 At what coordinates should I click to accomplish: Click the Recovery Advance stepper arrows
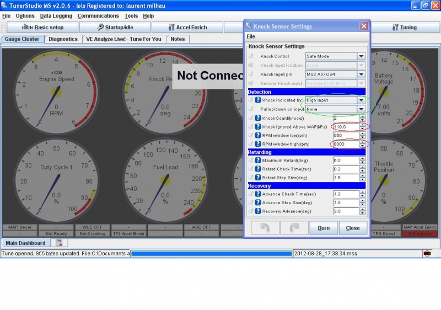pyautogui.click(x=362, y=211)
